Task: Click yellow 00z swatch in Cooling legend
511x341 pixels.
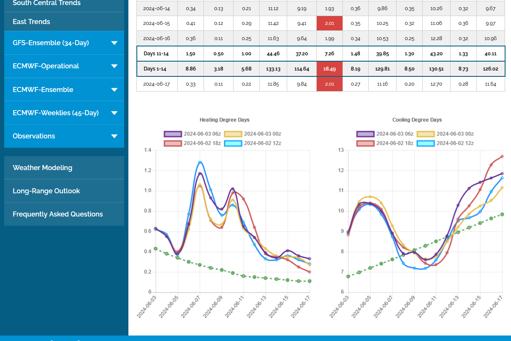Action: tap(425, 134)
